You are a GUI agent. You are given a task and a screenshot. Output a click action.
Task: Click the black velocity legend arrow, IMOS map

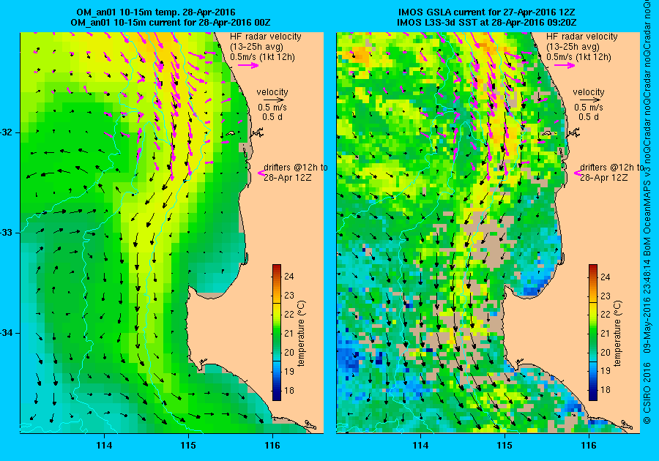pos(591,100)
